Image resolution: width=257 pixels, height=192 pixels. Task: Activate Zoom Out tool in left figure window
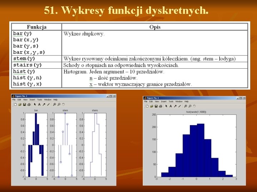[x=59, y=104]
